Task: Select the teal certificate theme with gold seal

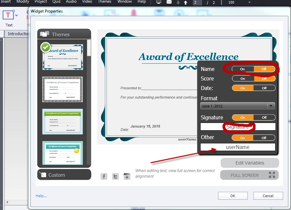Action: 63,153
